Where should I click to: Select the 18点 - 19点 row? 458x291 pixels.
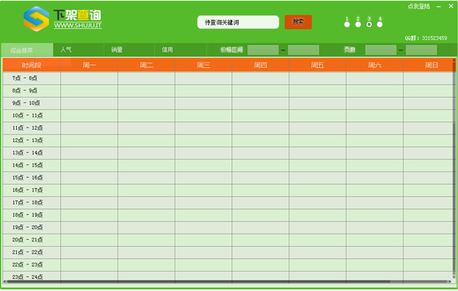pos(227,215)
